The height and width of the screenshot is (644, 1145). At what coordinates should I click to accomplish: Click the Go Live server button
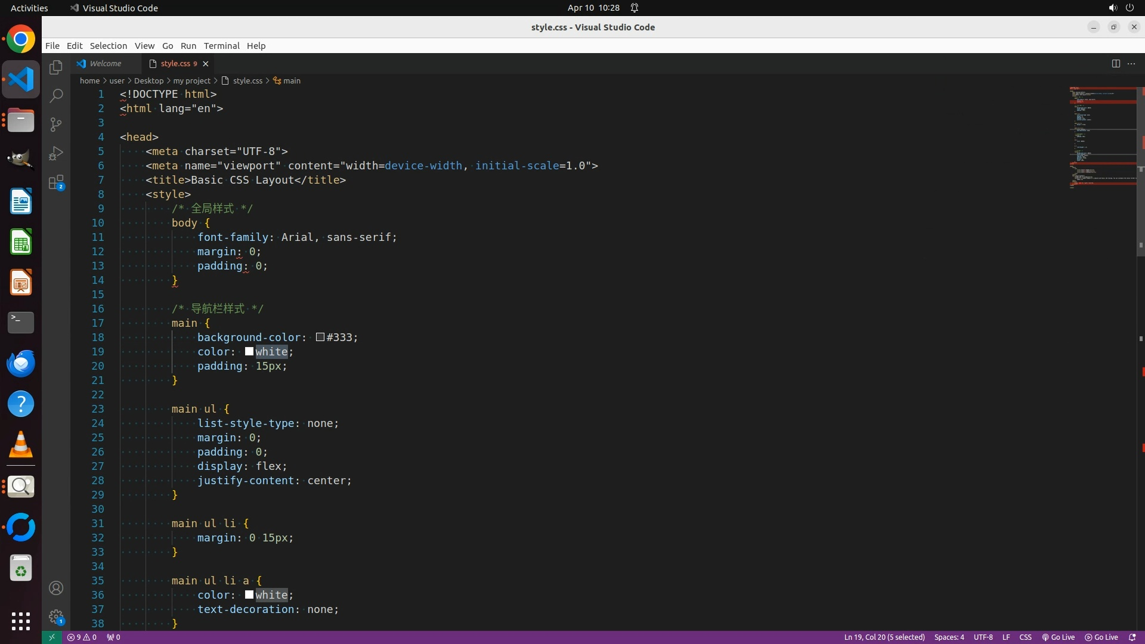[x=1059, y=637]
